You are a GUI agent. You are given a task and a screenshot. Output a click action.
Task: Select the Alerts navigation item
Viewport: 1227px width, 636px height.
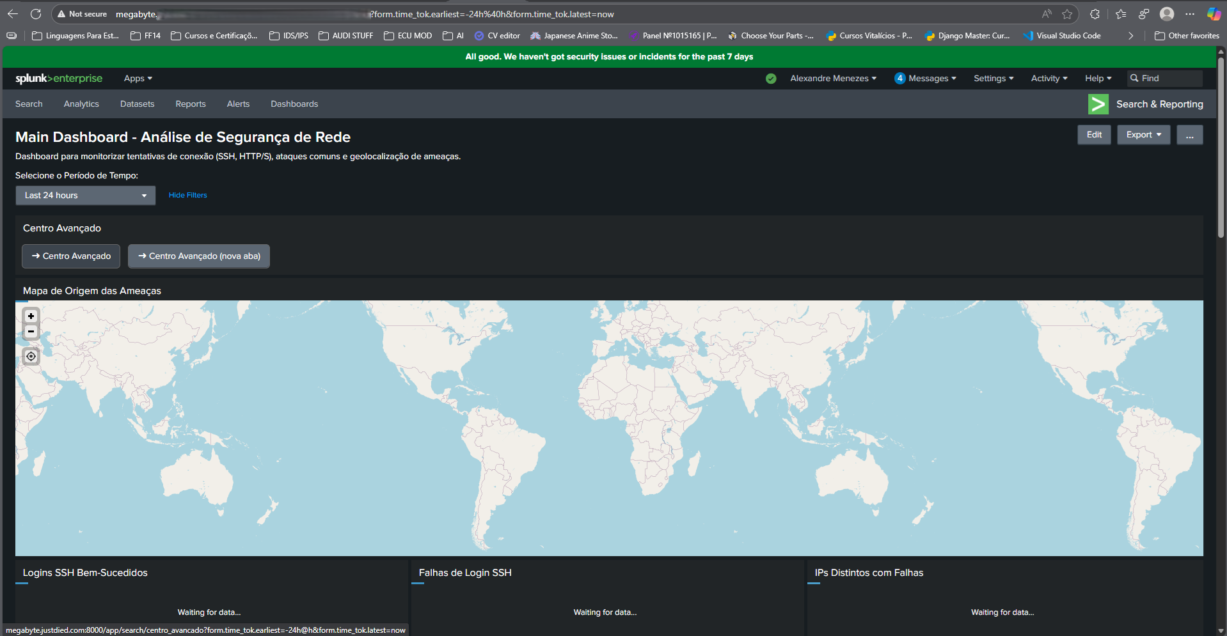coord(238,104)
